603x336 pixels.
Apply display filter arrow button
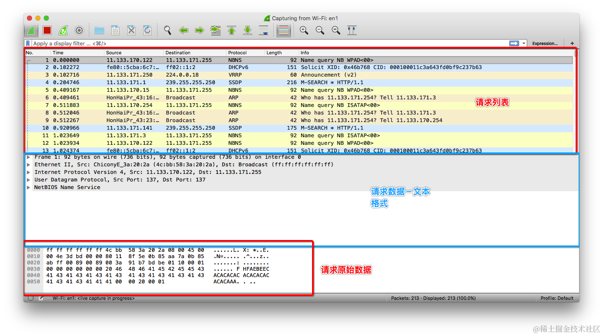pos(514,43)
